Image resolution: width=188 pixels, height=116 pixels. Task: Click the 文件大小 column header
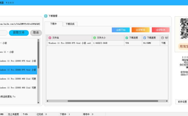(108, 38)
